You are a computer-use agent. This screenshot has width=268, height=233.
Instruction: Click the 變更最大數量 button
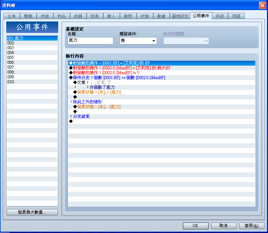coord(32,212)
